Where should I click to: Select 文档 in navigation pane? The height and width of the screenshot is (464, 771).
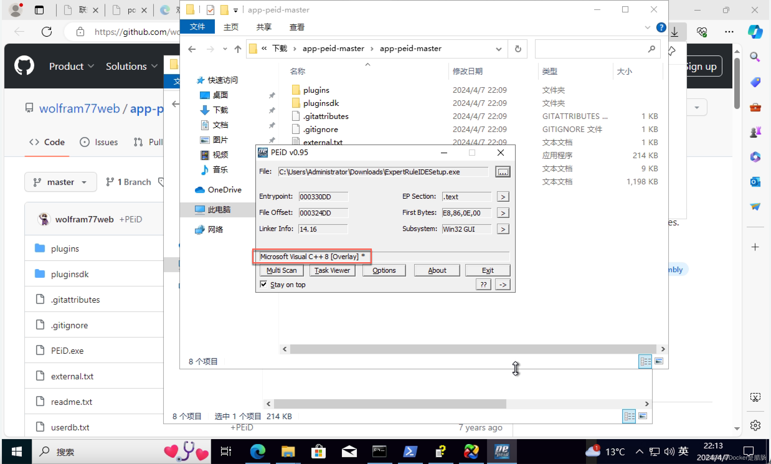pyautogui.click(x=214, y=125)
